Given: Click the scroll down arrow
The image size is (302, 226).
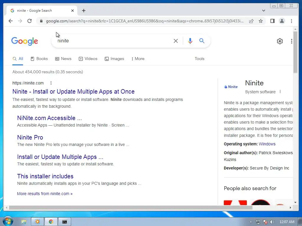Looking at the screenshot, I should tap(295, 202).
